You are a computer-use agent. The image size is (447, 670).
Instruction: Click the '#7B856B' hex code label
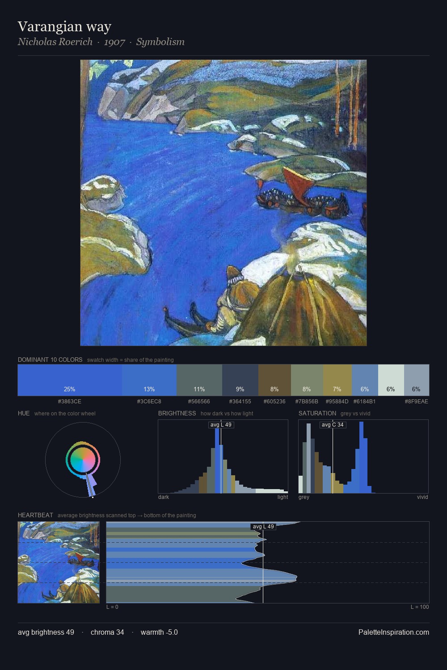(x=307, y=402)
